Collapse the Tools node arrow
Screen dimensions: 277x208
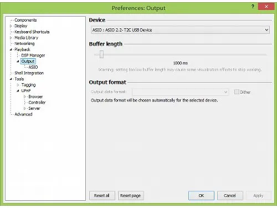click(x=11, y=79)
